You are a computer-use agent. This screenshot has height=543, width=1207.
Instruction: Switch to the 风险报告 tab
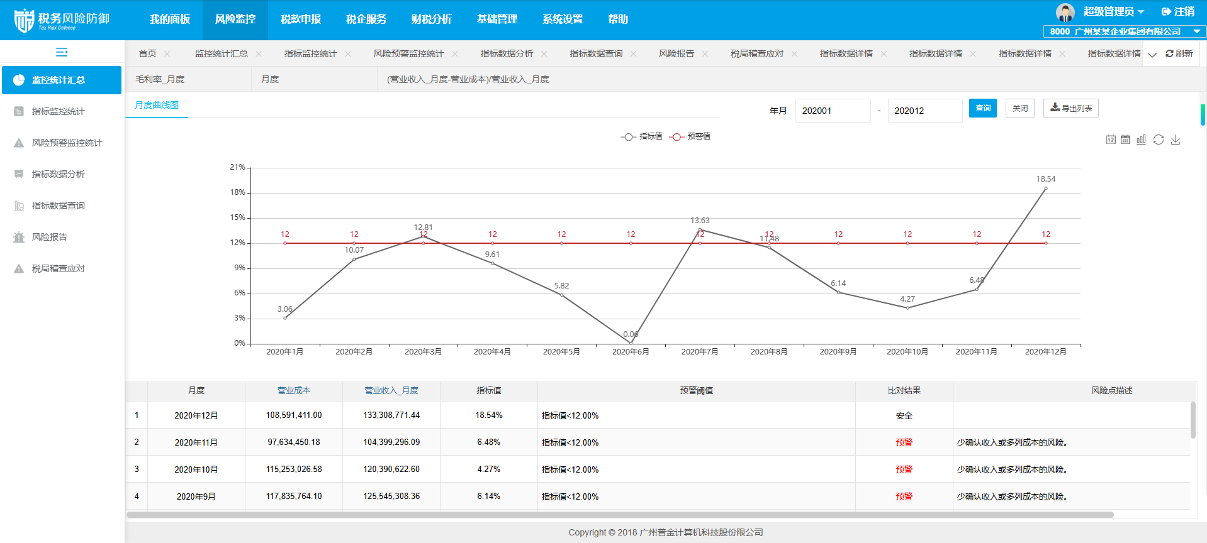pyautogui.click(x=677, y=53)
